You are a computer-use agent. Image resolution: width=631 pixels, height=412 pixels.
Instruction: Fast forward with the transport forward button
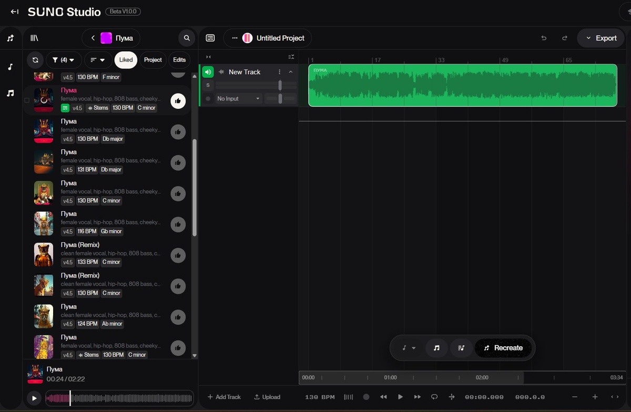417,397
